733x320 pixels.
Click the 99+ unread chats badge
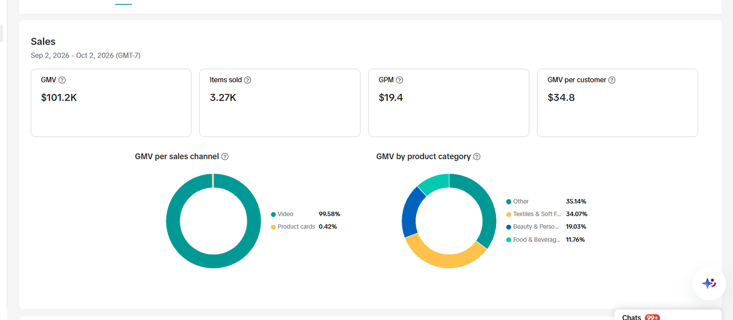click(652, 317)
